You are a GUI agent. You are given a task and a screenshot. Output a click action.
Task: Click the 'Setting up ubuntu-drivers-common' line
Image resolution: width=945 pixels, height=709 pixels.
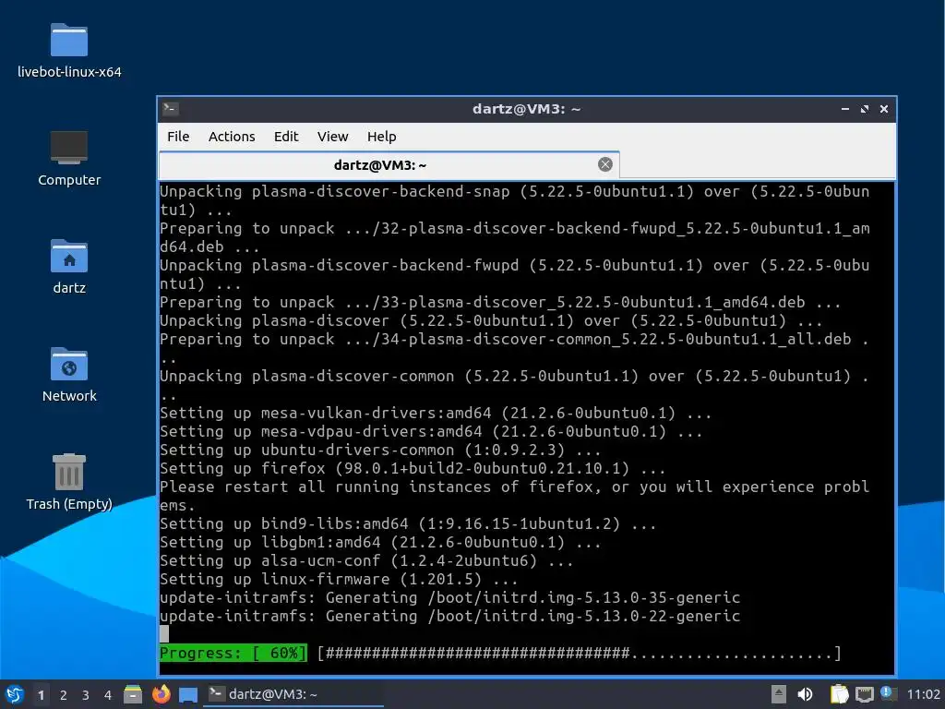click(379, 450)
